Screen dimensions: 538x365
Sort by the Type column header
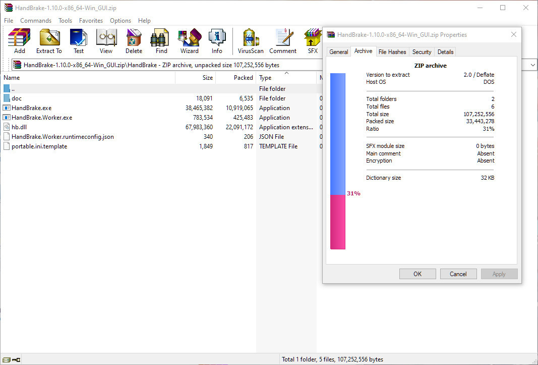click(286, 78)
